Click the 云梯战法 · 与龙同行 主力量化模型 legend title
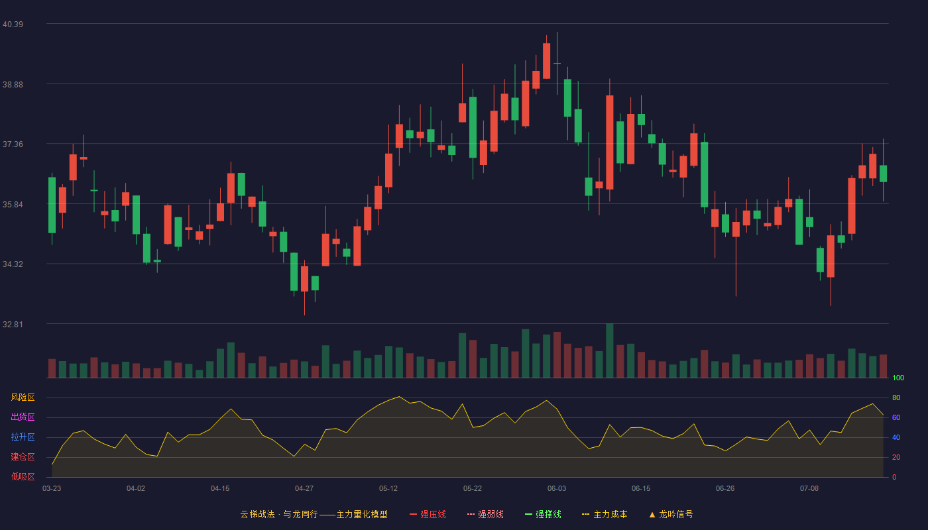Viewport: 928px width, 530px height. pyautogui.click(x=314, y=514)
